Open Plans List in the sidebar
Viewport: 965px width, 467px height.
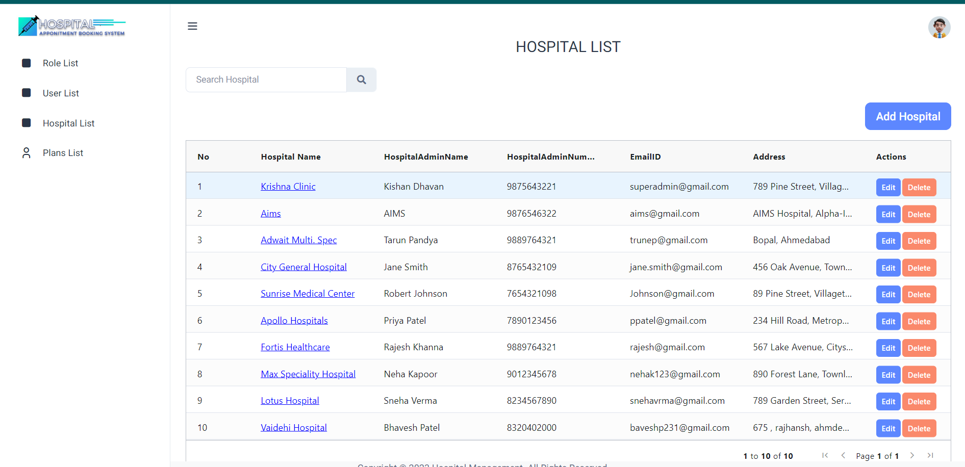pos(63,153)
